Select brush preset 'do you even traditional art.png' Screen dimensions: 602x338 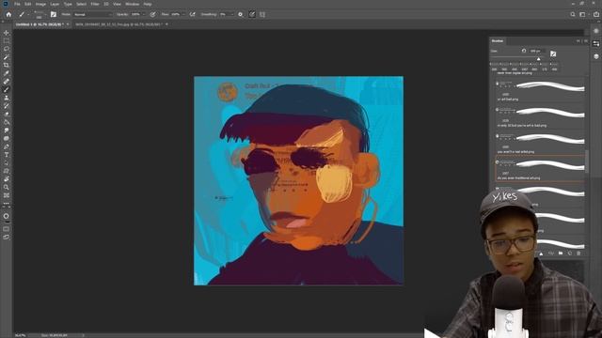point(540,169)
